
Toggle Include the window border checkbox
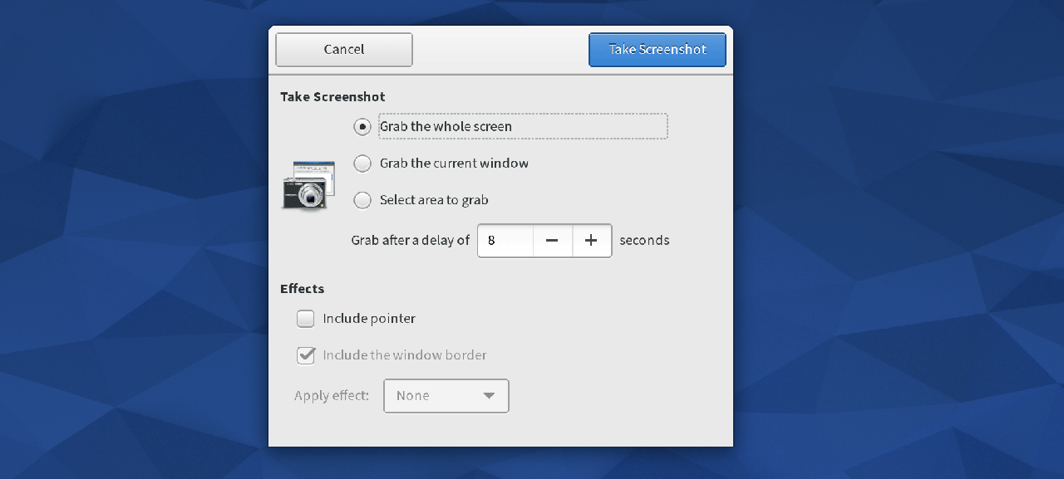(x=306, y=355)
